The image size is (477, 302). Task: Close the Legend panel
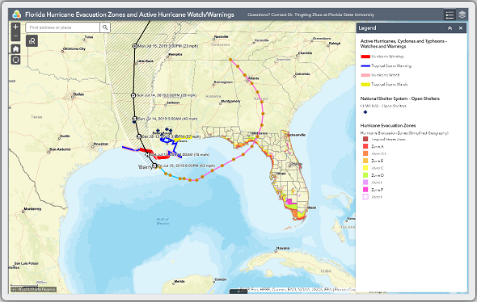(461, 28)
